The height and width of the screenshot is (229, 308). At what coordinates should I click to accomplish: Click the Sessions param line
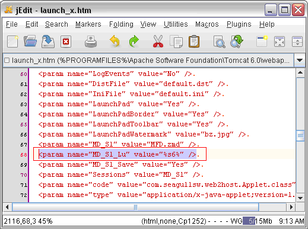coord(121,174)
